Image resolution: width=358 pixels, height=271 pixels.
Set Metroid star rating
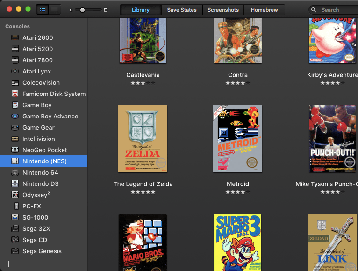click(238, 192)
